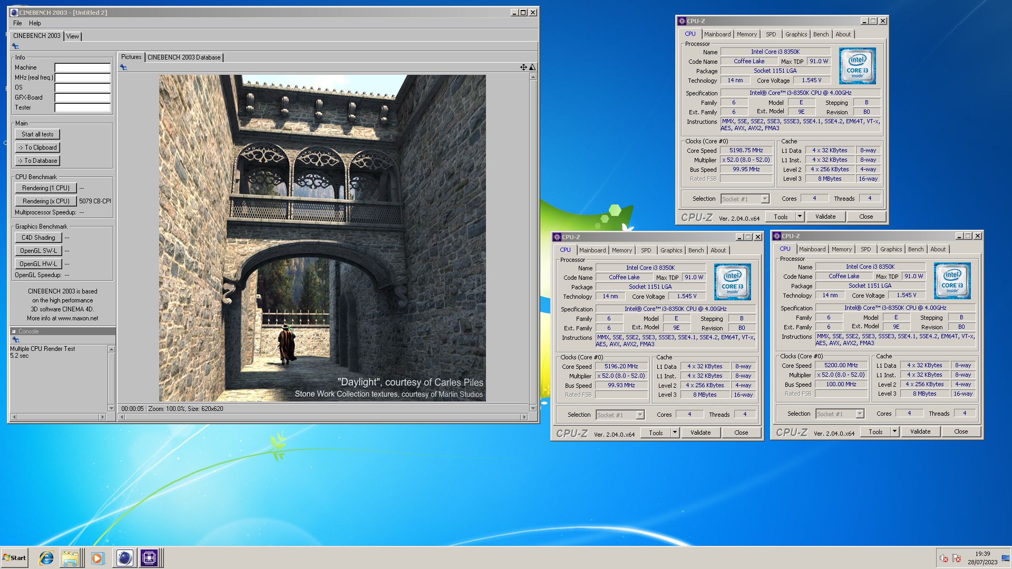Open the CINEBENCH 2003 Database tab
1012x569 pixels.
pyautogui.click(x=184, y=57)
